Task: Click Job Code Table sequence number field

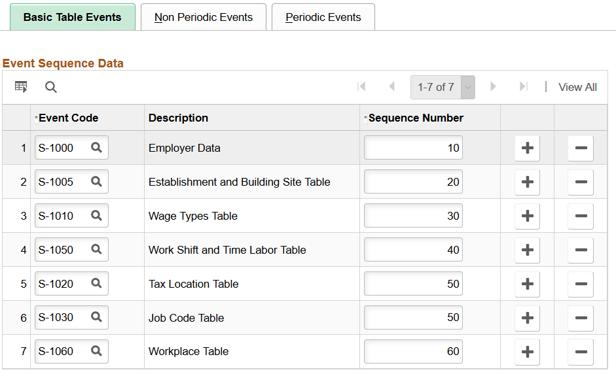Action: pyautogui.click(x=413, y=317)
